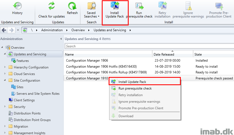Click Servers and Site System Roles icon
234x135 pixels.
tap(13, 94)
